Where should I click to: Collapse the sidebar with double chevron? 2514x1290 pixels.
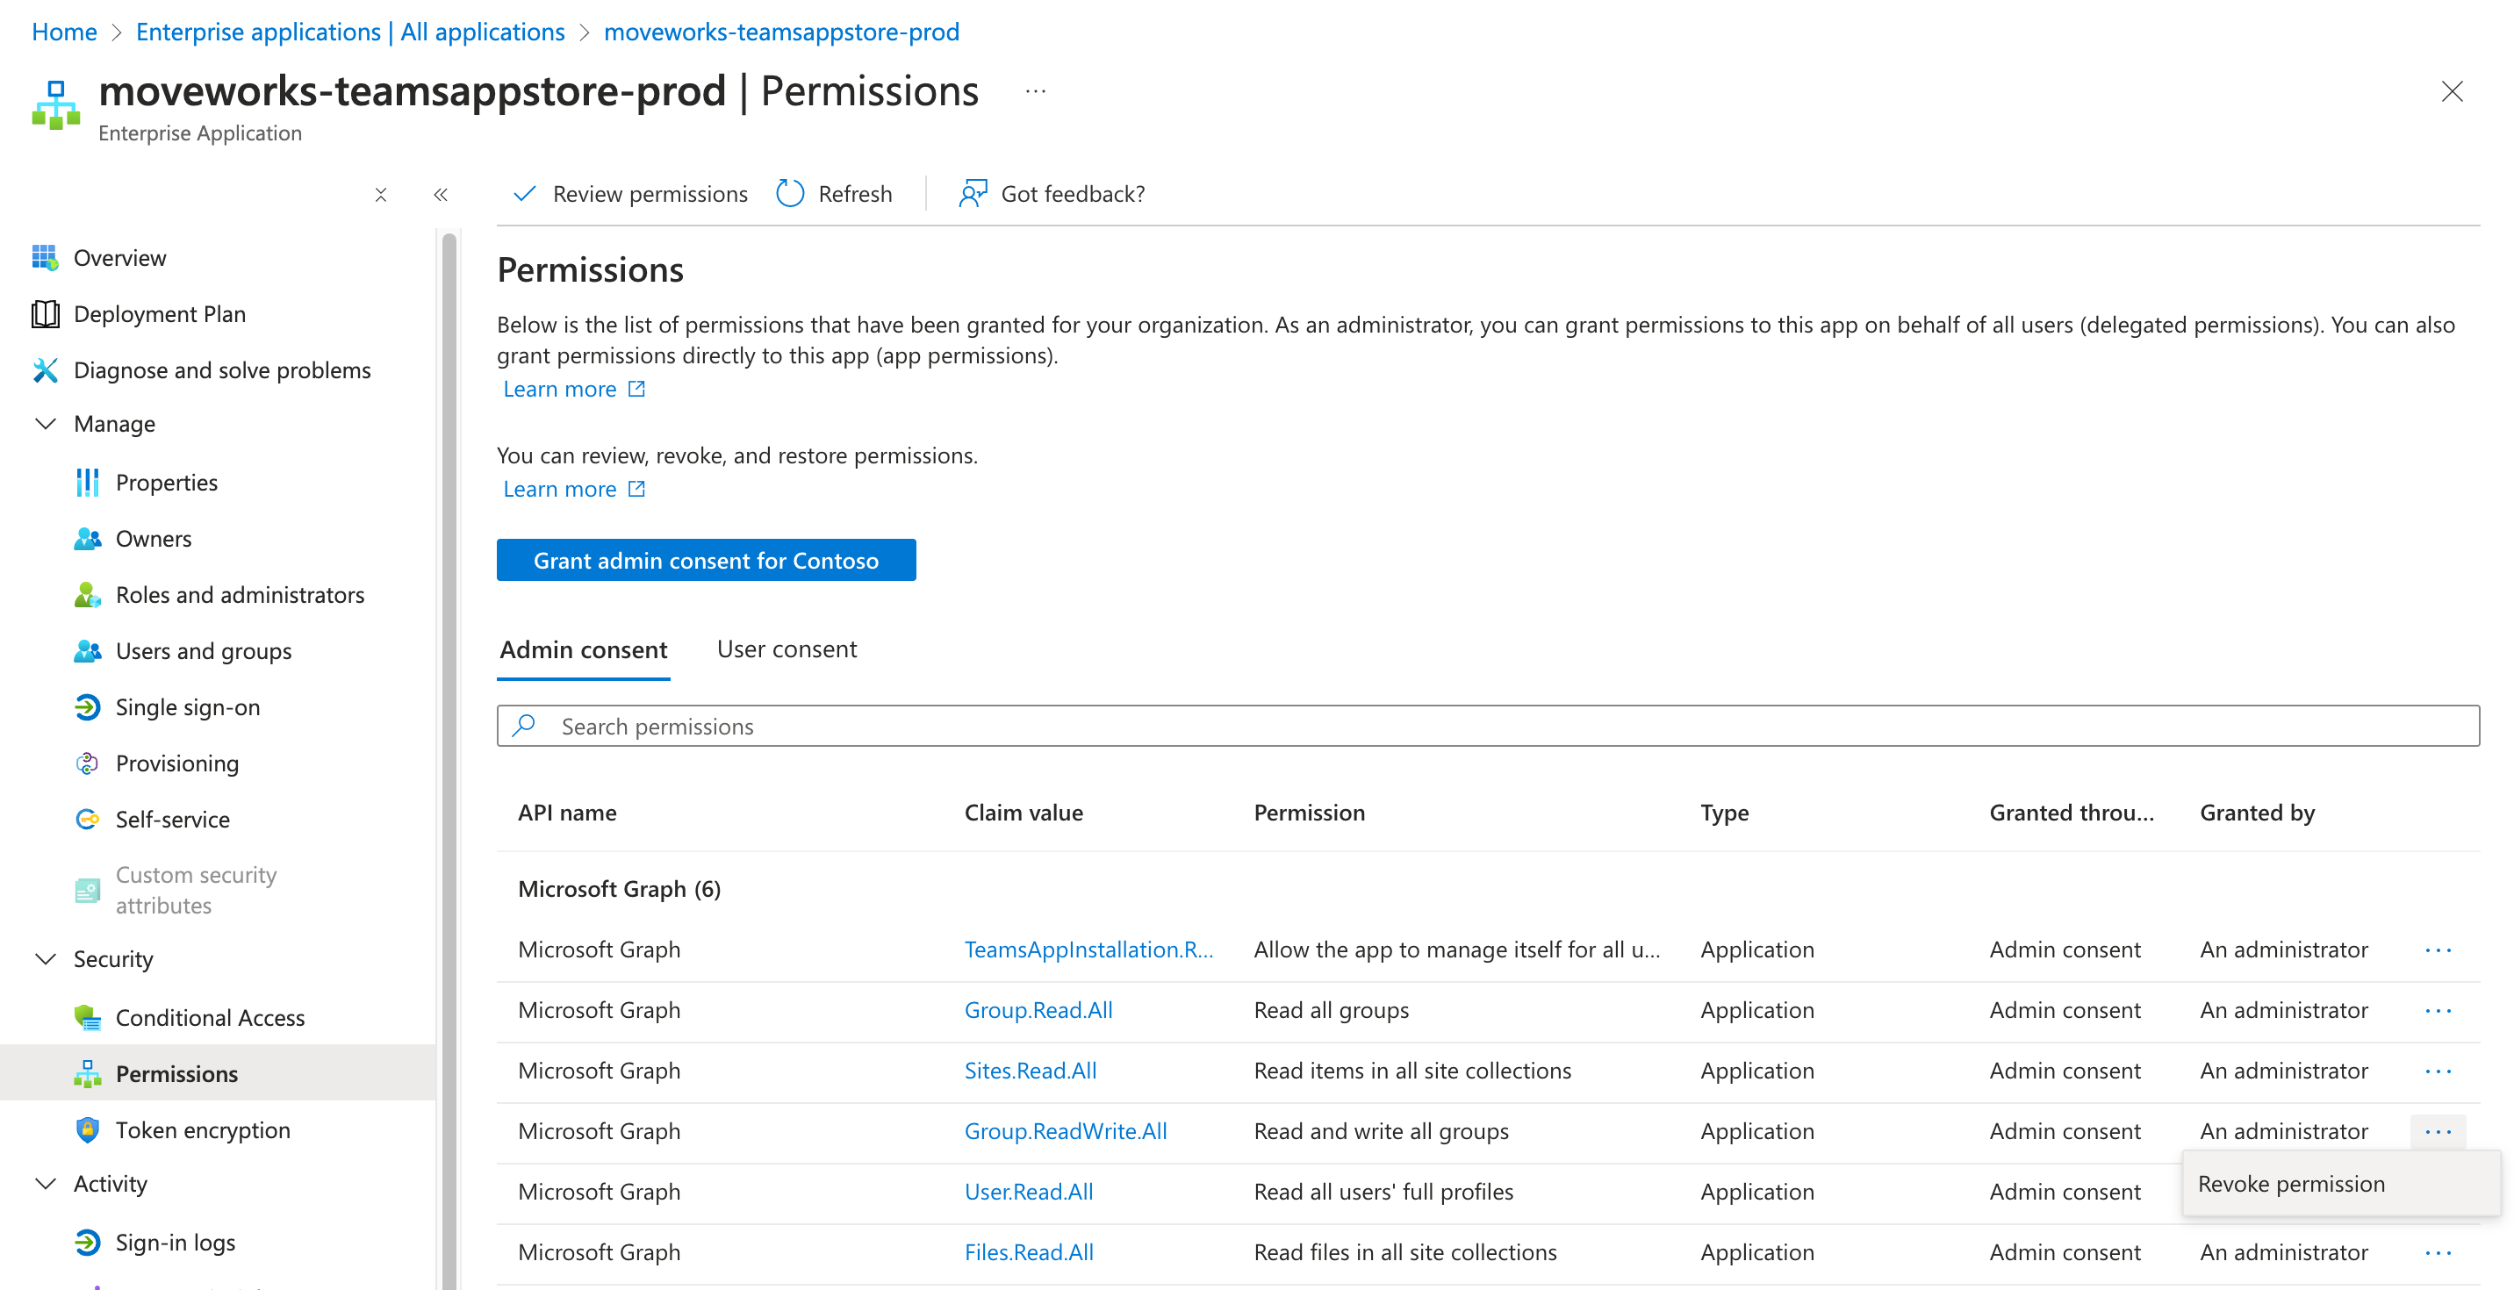click(440, 194)
